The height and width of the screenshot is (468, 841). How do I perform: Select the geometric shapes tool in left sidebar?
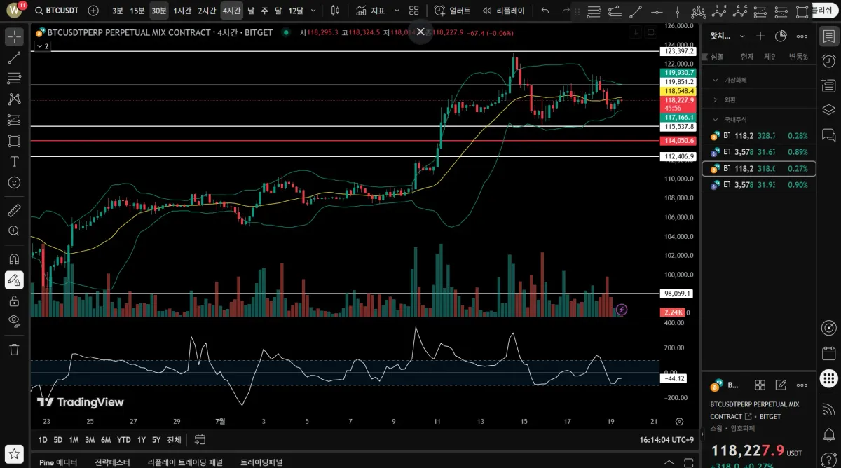14,141
